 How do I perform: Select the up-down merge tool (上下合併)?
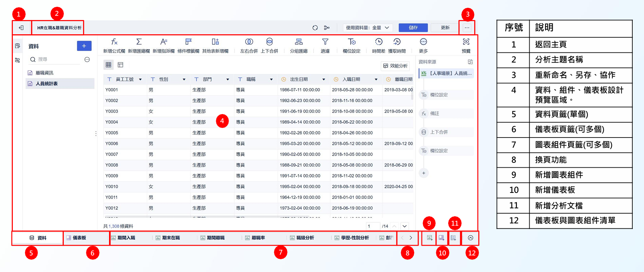point(269,46)
